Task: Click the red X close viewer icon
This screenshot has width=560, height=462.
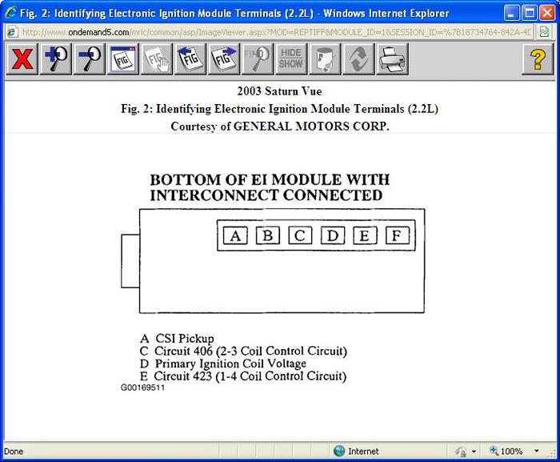Action: tap(22, 59)
